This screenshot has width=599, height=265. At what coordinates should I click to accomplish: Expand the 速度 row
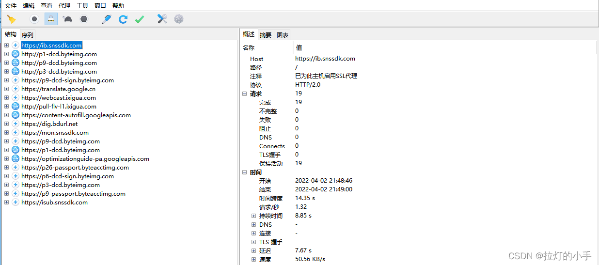pyautogui.click(x=253, y=259)
